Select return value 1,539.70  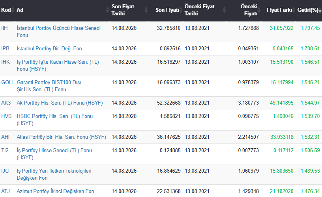click(310, 116)
